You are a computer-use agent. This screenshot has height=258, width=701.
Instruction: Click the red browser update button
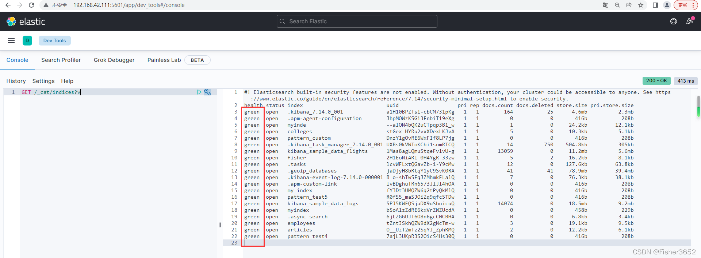click(x=686, y=5)
